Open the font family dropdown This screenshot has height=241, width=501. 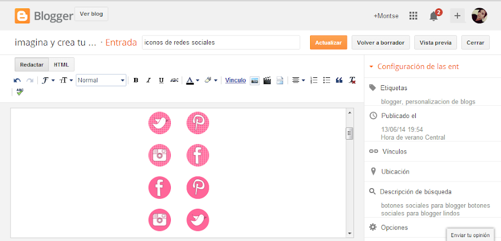[x=48, y=80]
